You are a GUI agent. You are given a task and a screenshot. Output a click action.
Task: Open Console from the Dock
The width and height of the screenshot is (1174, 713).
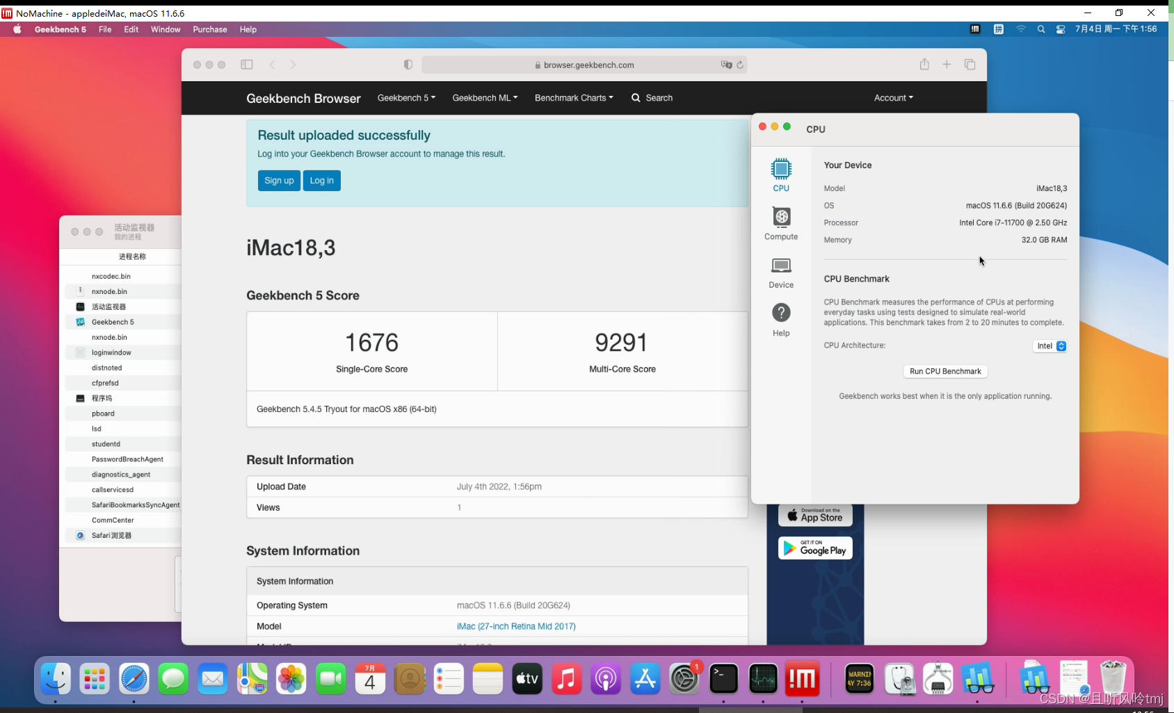coord(860,679)
